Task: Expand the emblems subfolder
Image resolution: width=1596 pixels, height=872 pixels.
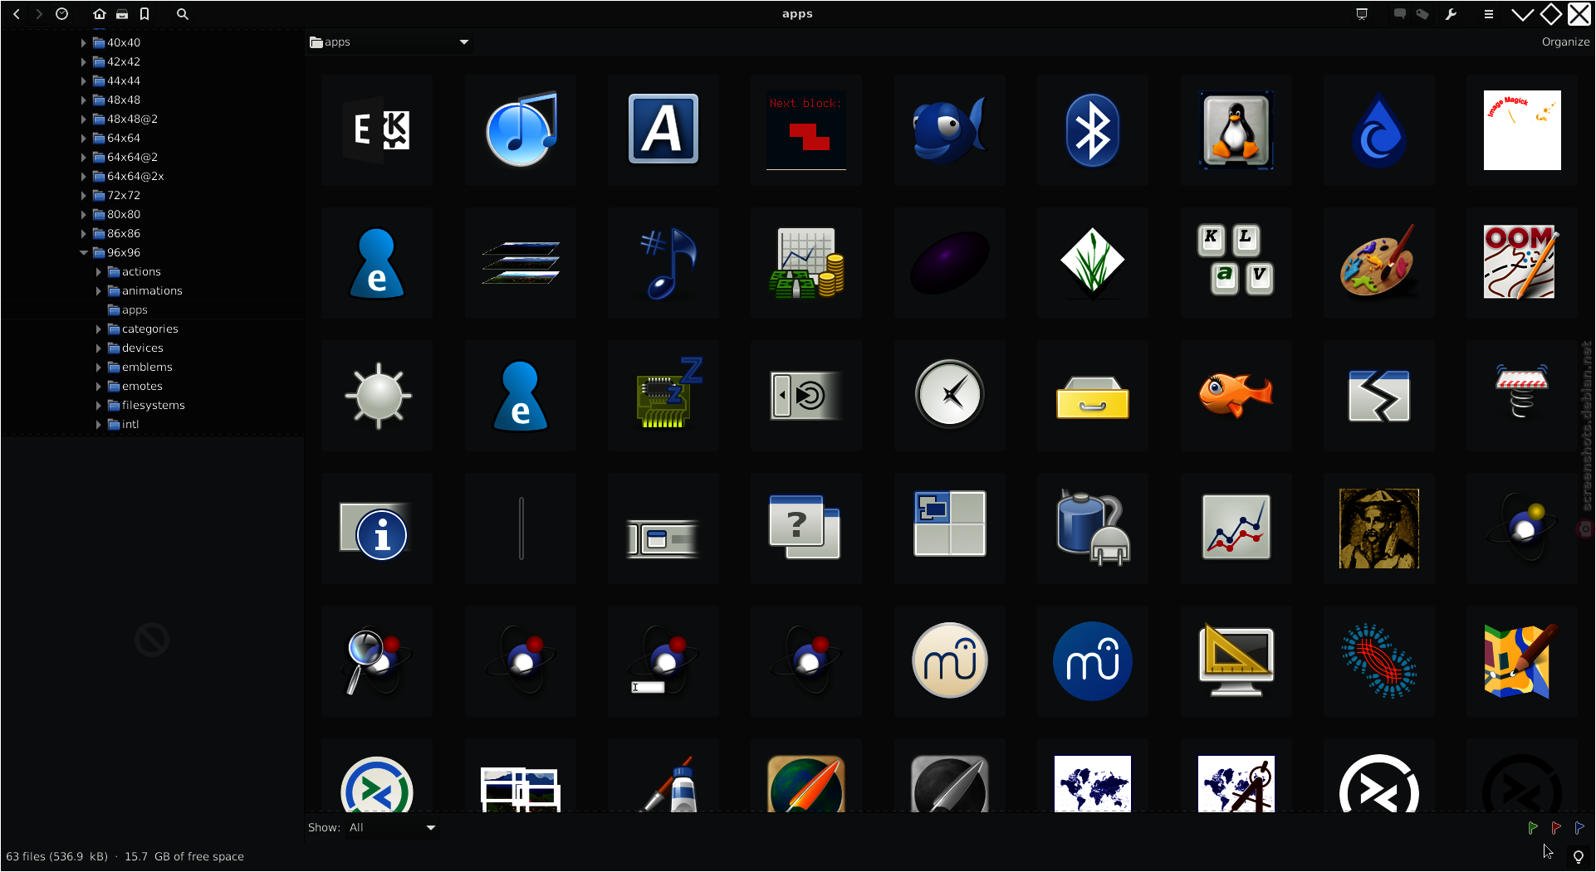Action: point(98,368)
